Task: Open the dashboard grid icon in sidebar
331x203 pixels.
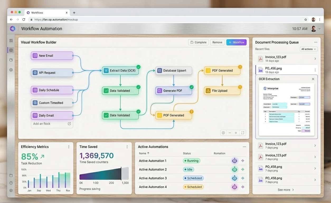Action: 11,41
